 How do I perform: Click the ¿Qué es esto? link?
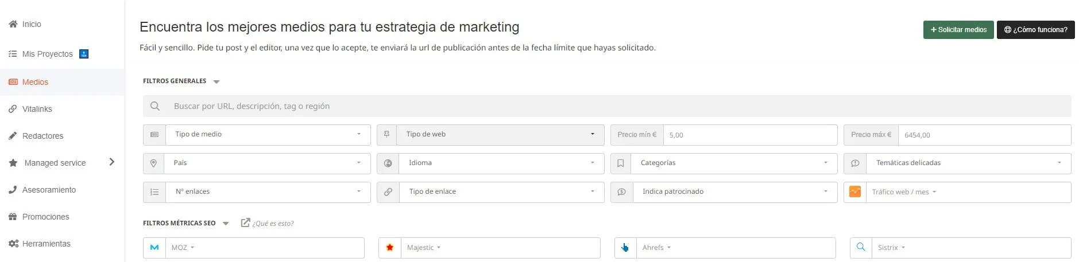[x=273, y=224]
